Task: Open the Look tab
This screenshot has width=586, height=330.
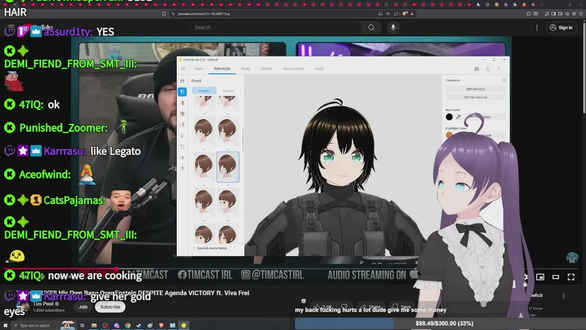Action: [319, 69]
